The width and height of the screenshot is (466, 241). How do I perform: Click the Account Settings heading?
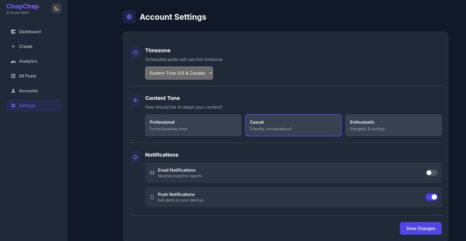[173, 17]
